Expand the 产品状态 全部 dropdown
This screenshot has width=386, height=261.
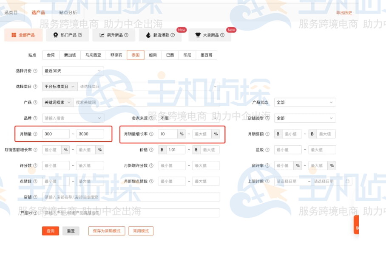[305, 102]
